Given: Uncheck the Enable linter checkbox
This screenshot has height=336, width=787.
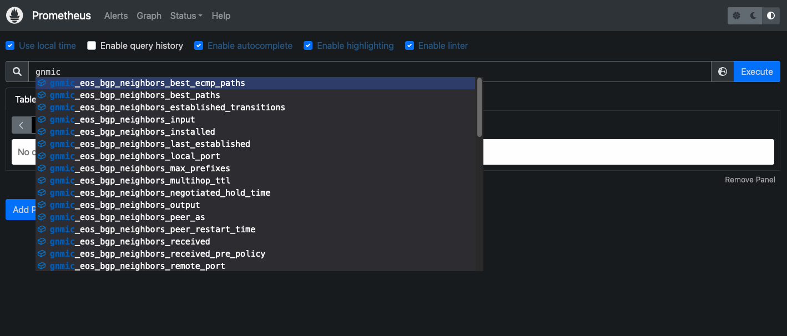Looking at the screenshot, I should 410,45.
